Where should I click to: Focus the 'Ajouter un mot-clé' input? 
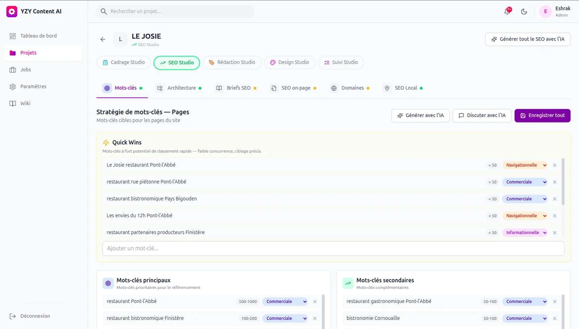click(333, 248)
